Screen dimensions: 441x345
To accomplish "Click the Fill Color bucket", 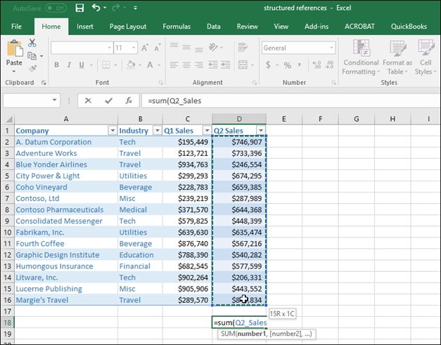I will (131, 65).
